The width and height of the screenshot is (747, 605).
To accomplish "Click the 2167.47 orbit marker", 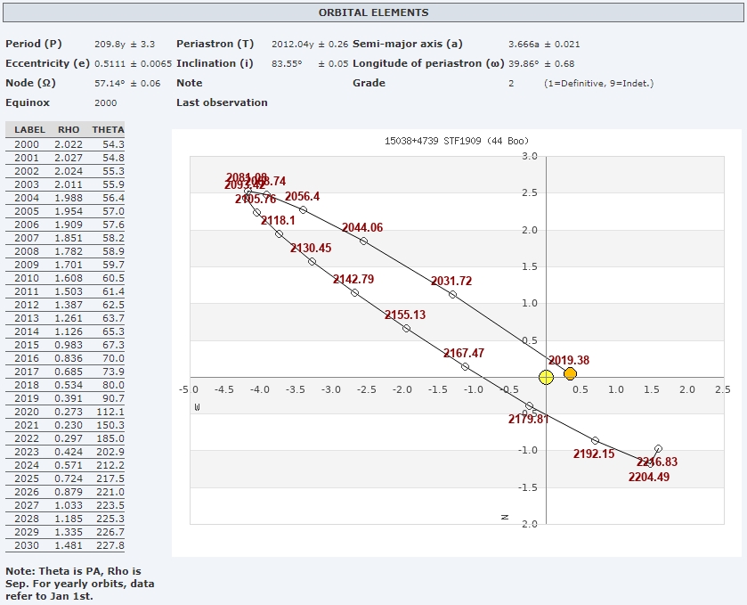I will [465, 366].
